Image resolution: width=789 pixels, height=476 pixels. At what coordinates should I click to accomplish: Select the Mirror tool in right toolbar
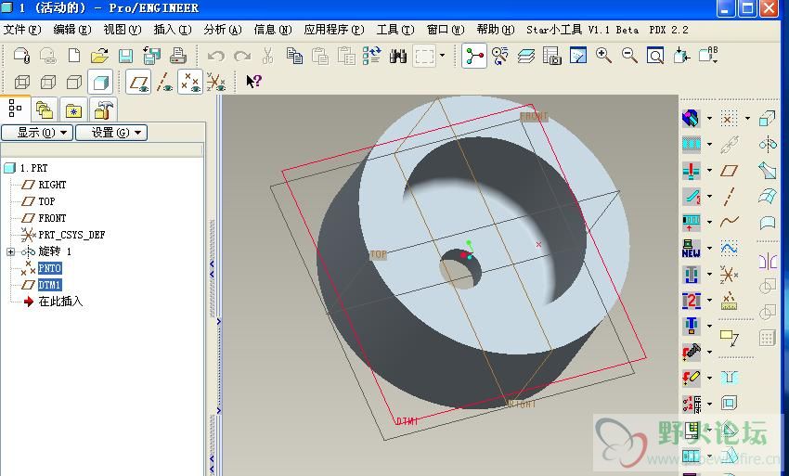pos(768,261)
